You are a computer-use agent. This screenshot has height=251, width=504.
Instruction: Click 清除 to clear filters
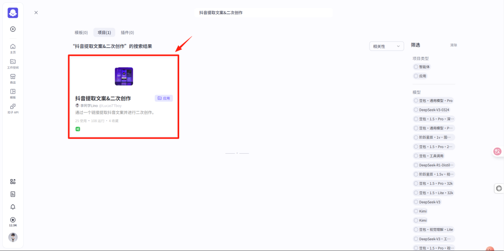pyautogui.click(x=454, y=45)
